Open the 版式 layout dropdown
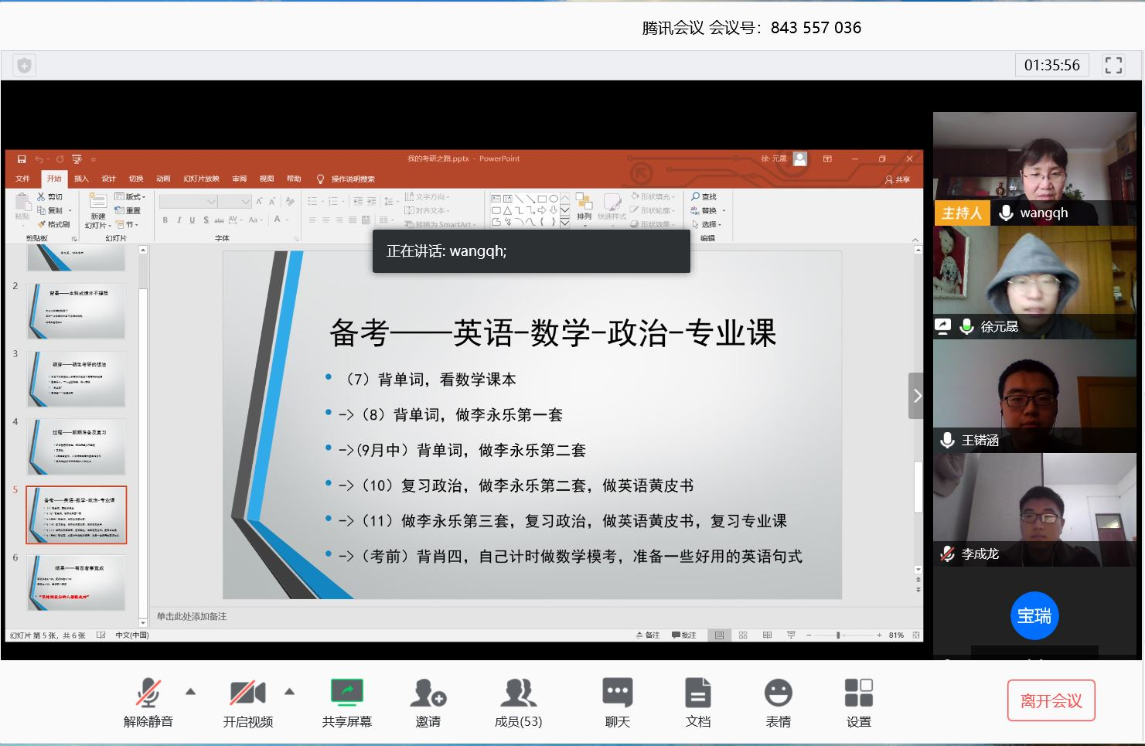The image size is (1145, 746). coord(130,197)
